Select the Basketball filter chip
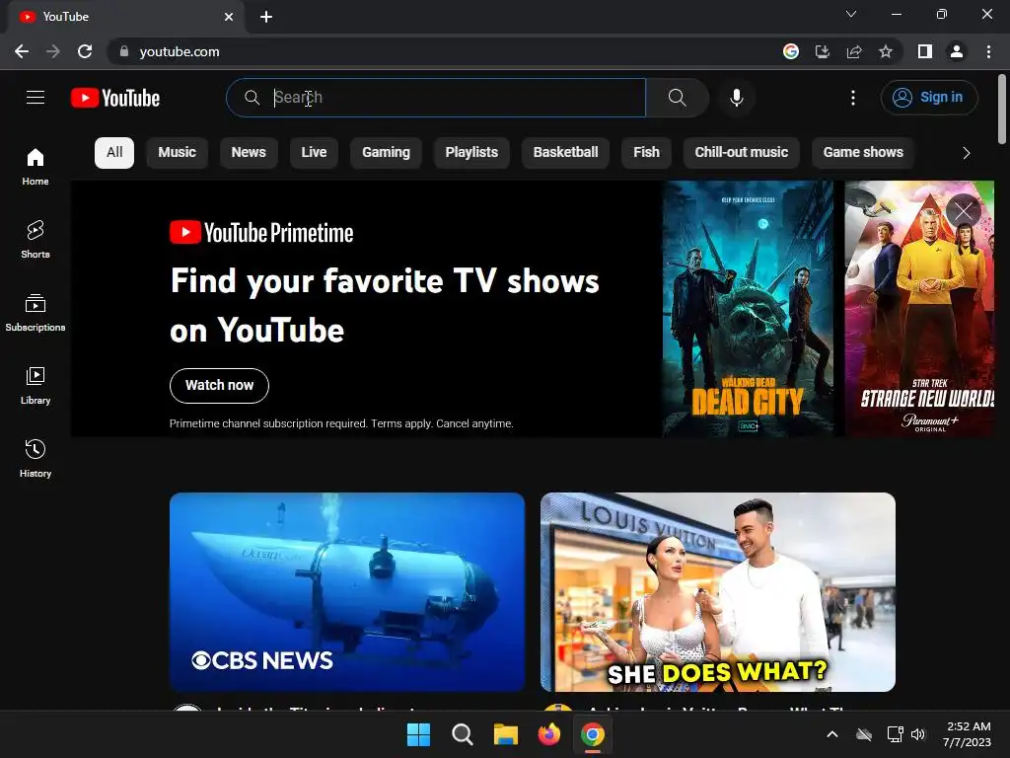This screenshot has width=1010, height=758. pos(565,153)
